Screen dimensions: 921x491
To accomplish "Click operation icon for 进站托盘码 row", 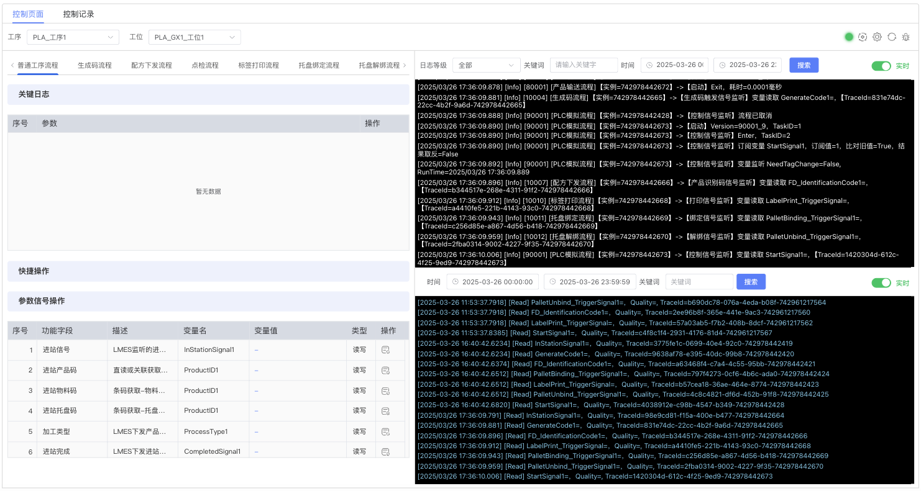I will [385, 411].
